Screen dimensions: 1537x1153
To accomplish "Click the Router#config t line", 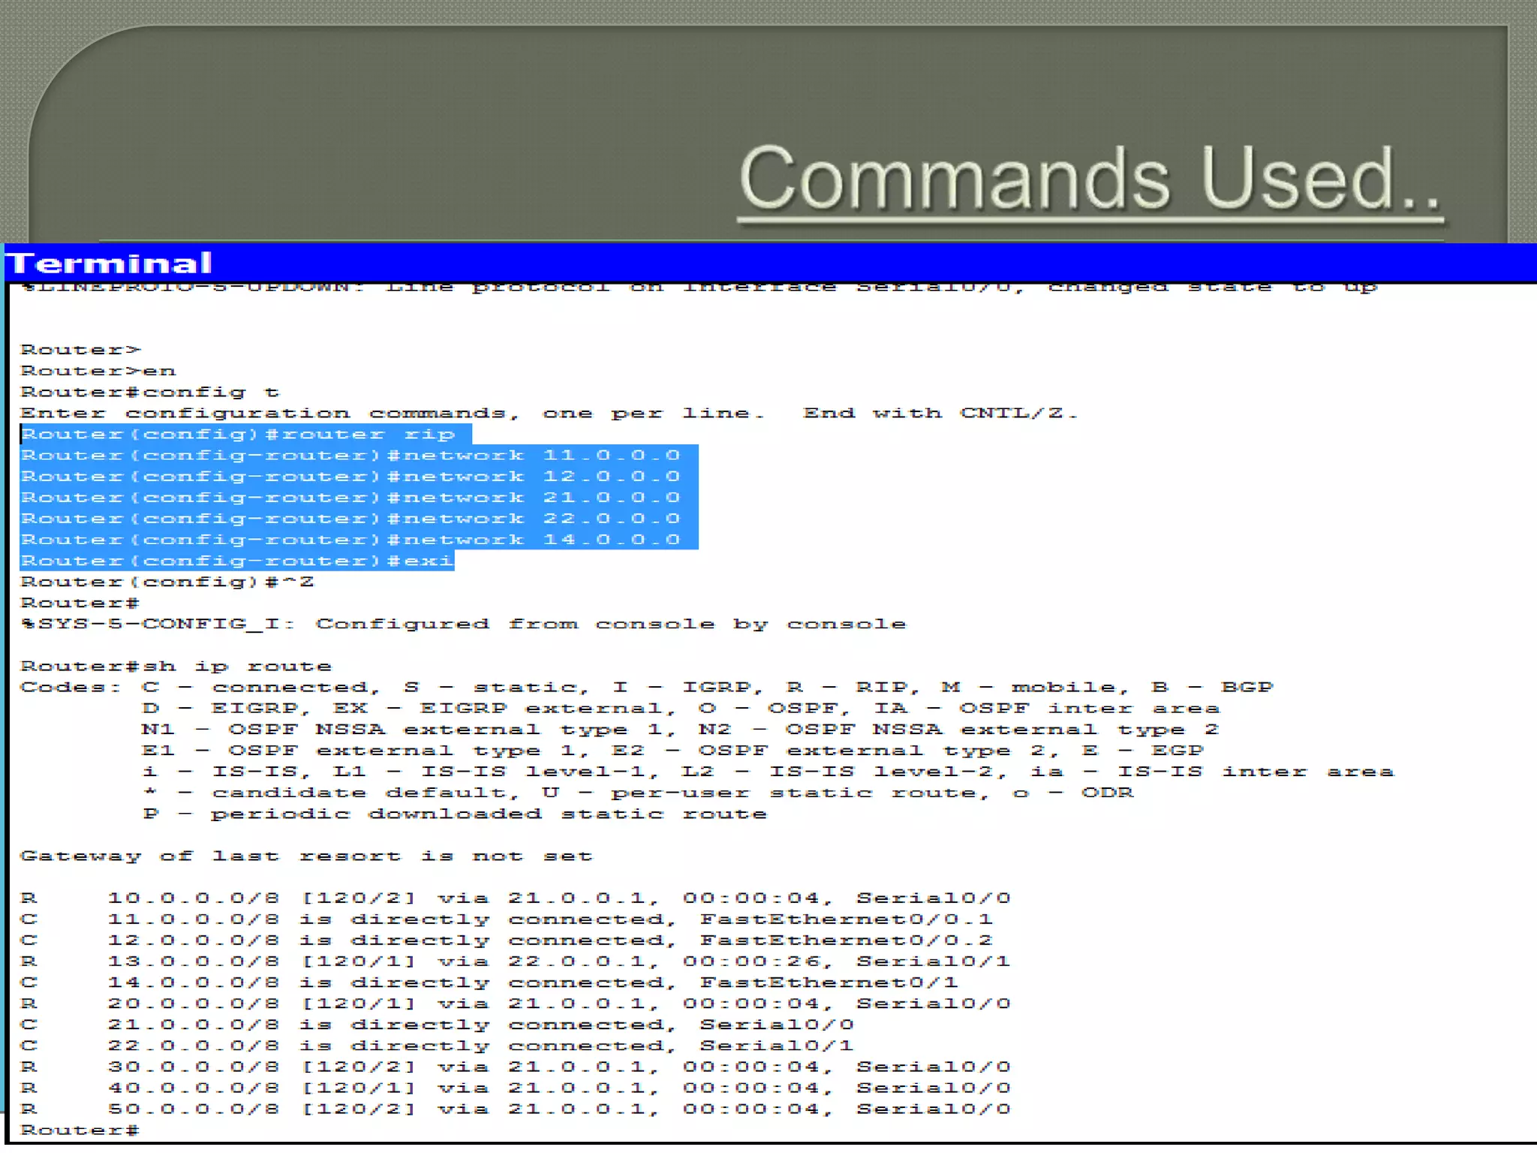I will pyautogui.click(x=150, y=393).
